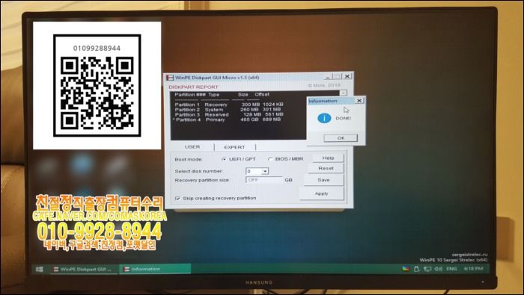Click the Information taskbar button
This screenshot has width=524, height=295.
[155, 269]
